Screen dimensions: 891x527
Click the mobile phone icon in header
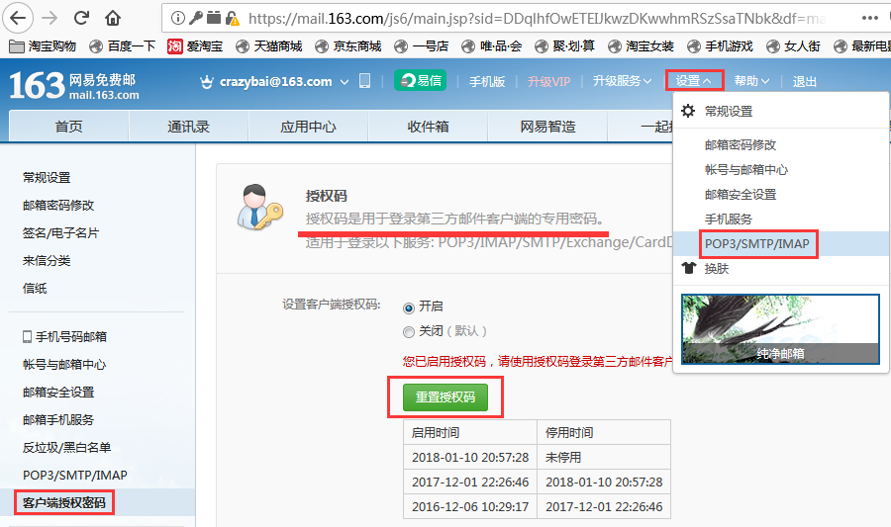[364, 81]
